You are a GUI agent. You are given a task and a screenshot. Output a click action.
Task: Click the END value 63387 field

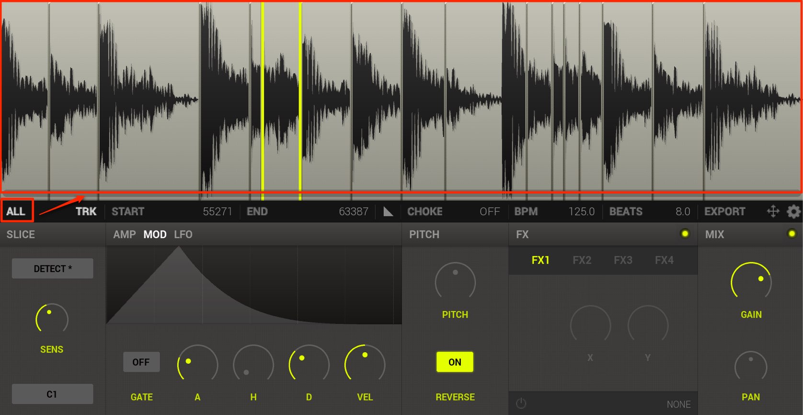pos(354,211)
